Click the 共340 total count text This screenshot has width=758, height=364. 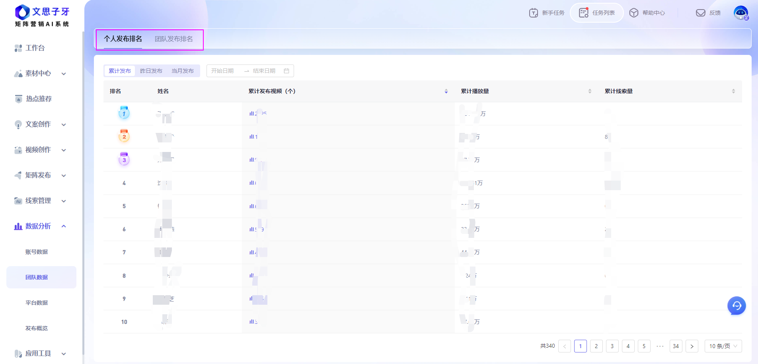547,346
